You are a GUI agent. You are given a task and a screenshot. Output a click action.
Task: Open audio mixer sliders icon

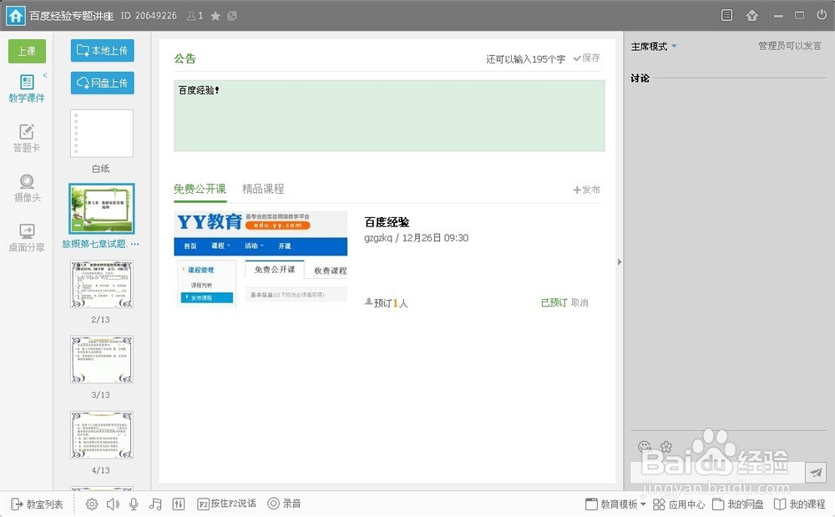pyautogui.click(x=179, y=504)
